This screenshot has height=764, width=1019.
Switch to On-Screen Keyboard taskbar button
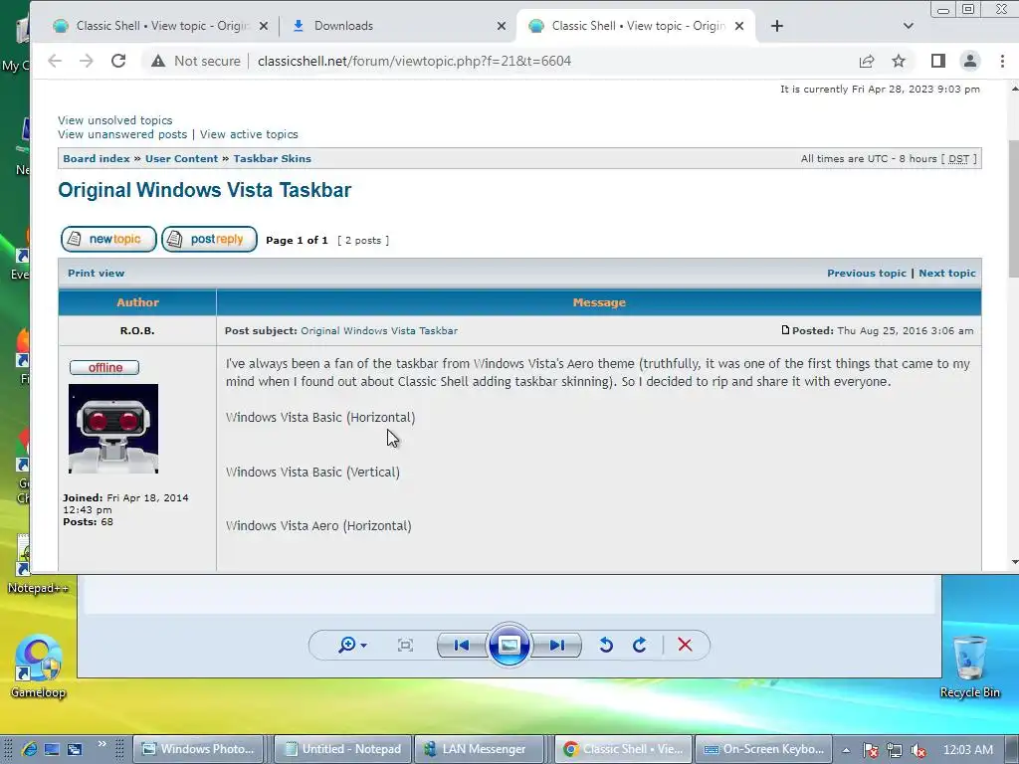[x=763, y=749]
